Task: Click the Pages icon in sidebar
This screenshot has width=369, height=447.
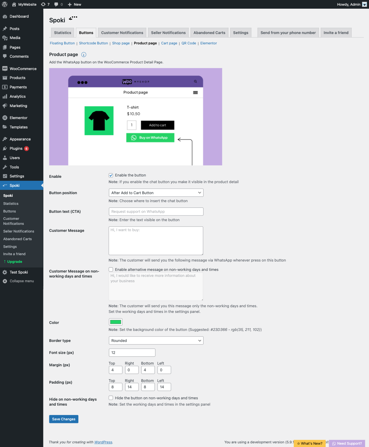Action: 5,47
